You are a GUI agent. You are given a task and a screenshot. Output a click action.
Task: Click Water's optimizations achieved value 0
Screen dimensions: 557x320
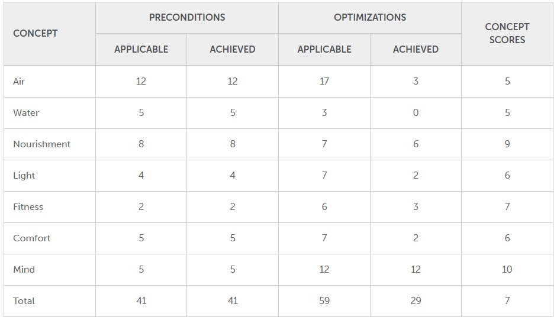click(x=416, y=113)
